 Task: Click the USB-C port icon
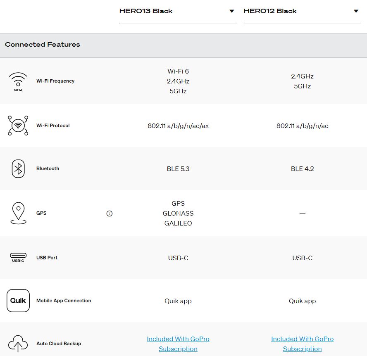pyautogui.click(x=18, y=257)
